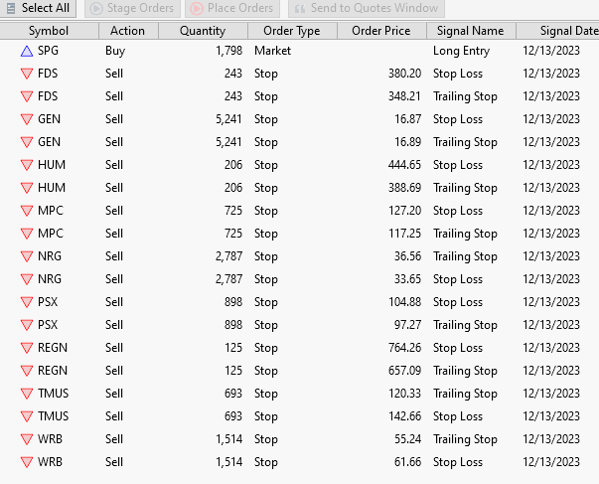Click sell triangle on PSX 104.88 row
This screenshot has height=484, width=599.
pyautogui.click(x=27, y=302)
